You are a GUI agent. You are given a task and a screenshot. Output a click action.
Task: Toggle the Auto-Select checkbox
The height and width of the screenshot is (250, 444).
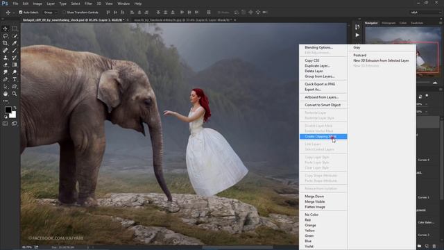click(21, 12)
